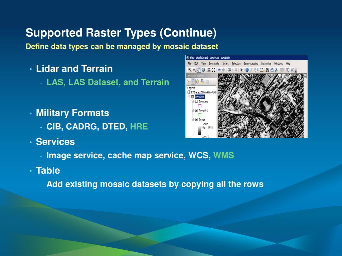Image resolution: width=342 pixels, height=256 pixels.
Task: Click the Boundary magenta outline symbol
Action: pos(200,106)
